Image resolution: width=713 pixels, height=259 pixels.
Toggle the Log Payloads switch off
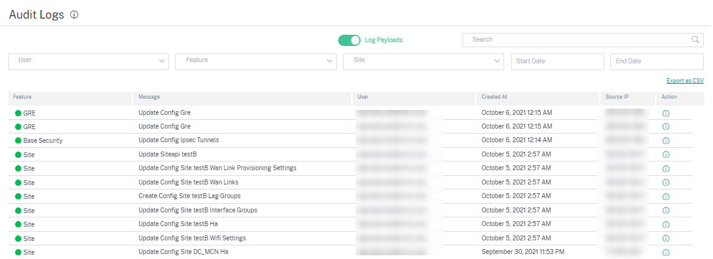coord(349,40)
